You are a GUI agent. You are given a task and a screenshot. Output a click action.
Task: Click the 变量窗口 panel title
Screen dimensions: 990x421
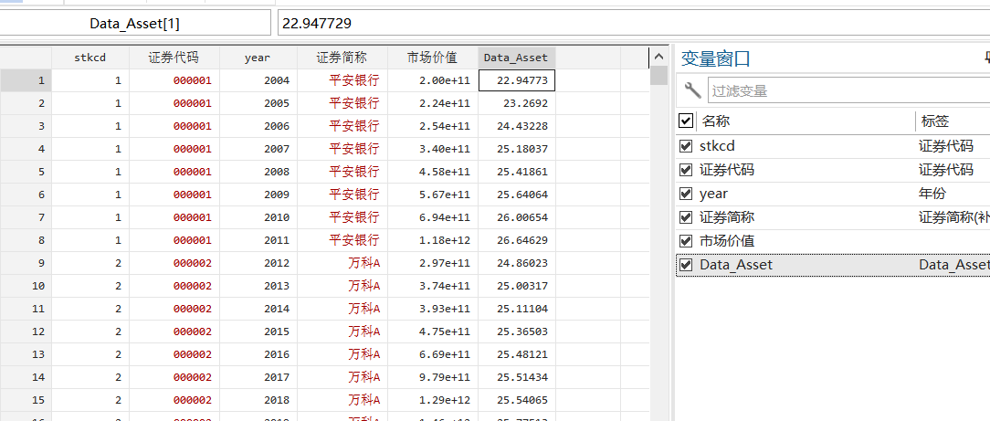click(716, 58)
